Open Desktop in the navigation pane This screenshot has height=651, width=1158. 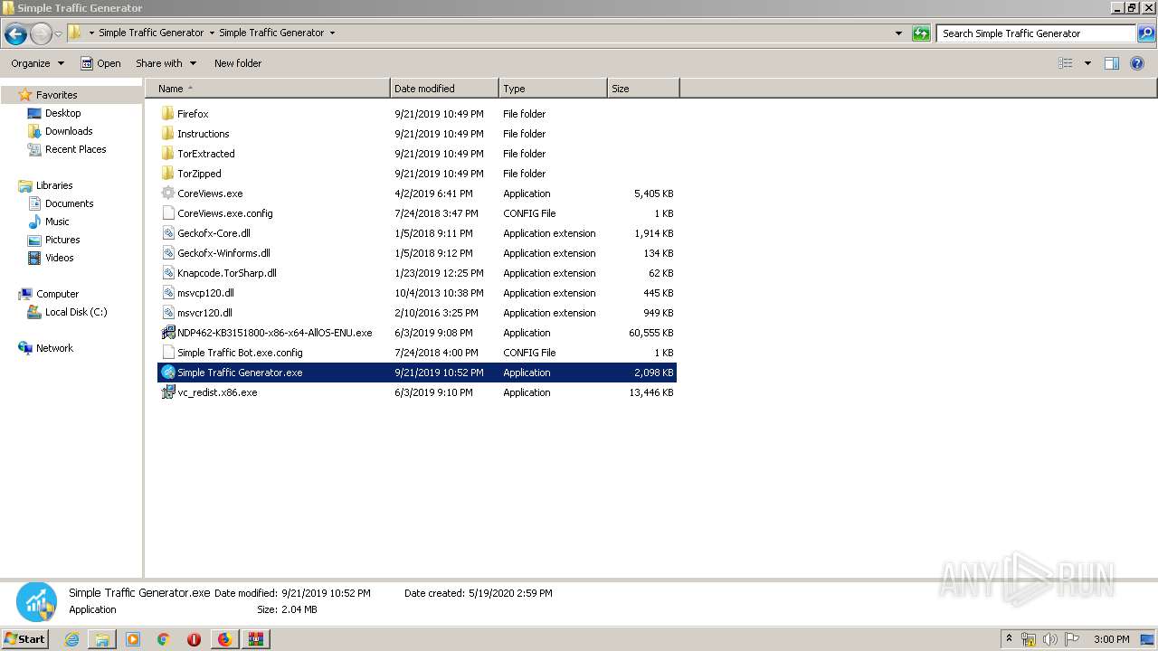coord(62,113)
